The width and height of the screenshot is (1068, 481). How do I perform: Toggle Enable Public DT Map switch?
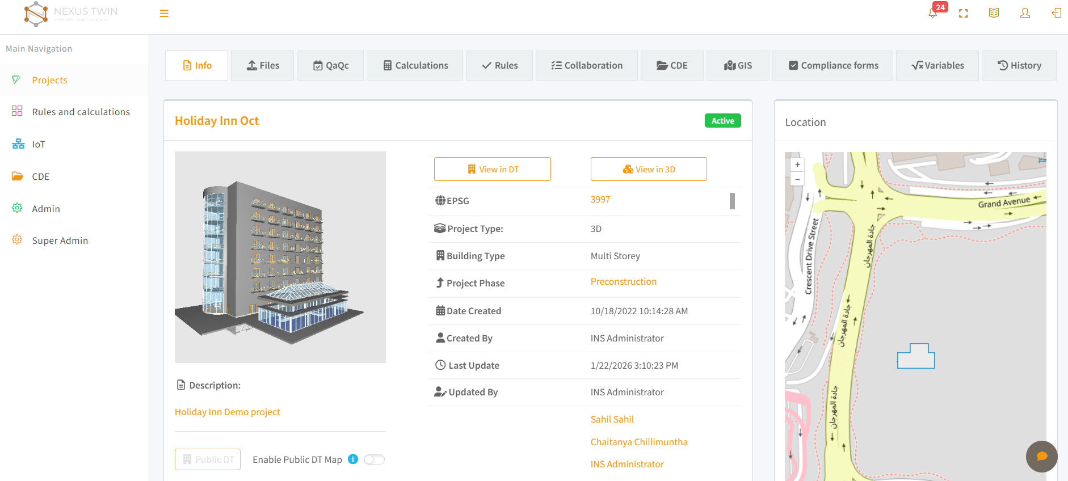click(375, 459)
